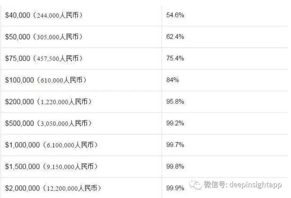Select the $1,000,000 income cell
Viewport: 291px width, 198px height.
click(51, 145)
